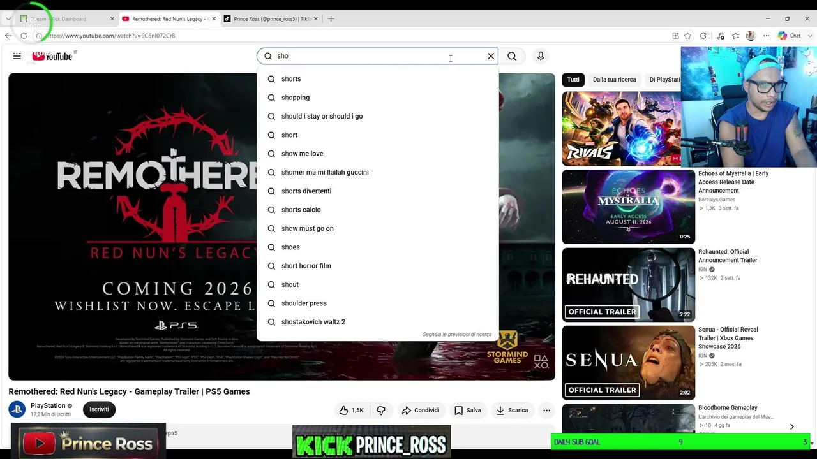Reload the page with refresh icon

click(x=24, y=36)
